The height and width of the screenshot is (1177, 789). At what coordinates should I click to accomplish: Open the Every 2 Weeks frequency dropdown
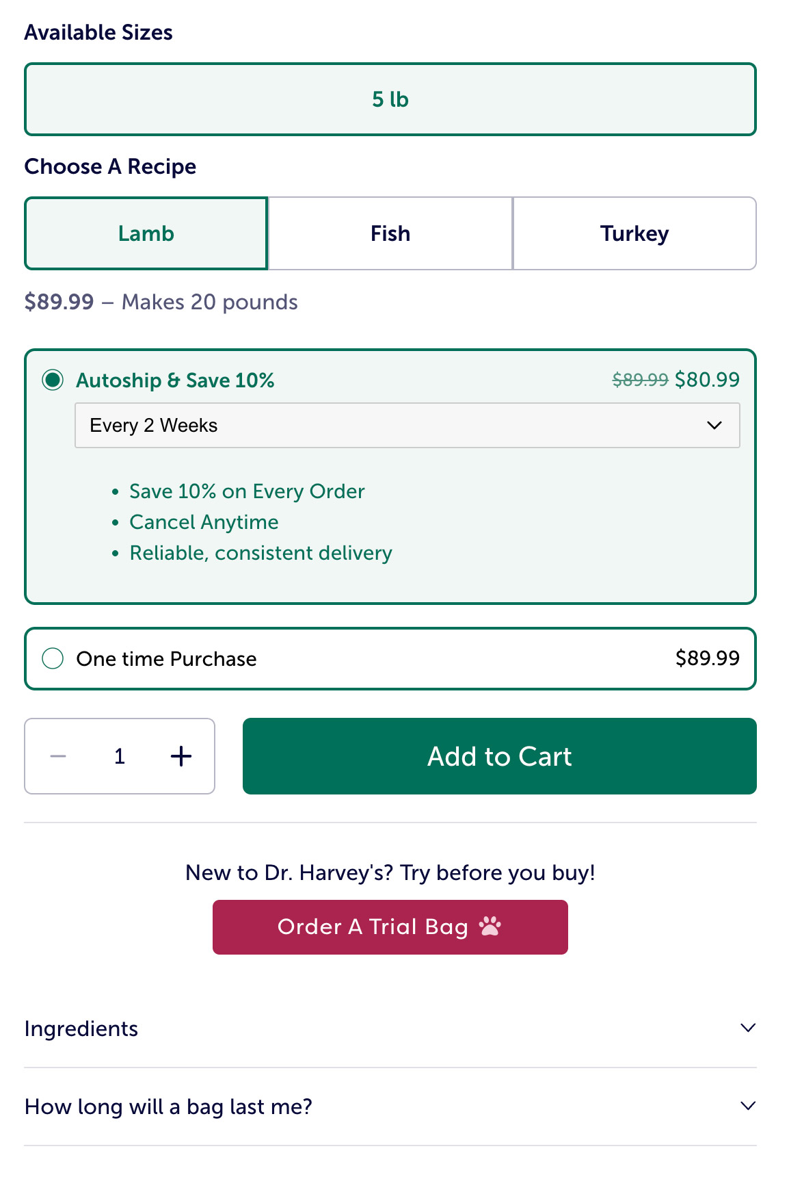[407, 426]
